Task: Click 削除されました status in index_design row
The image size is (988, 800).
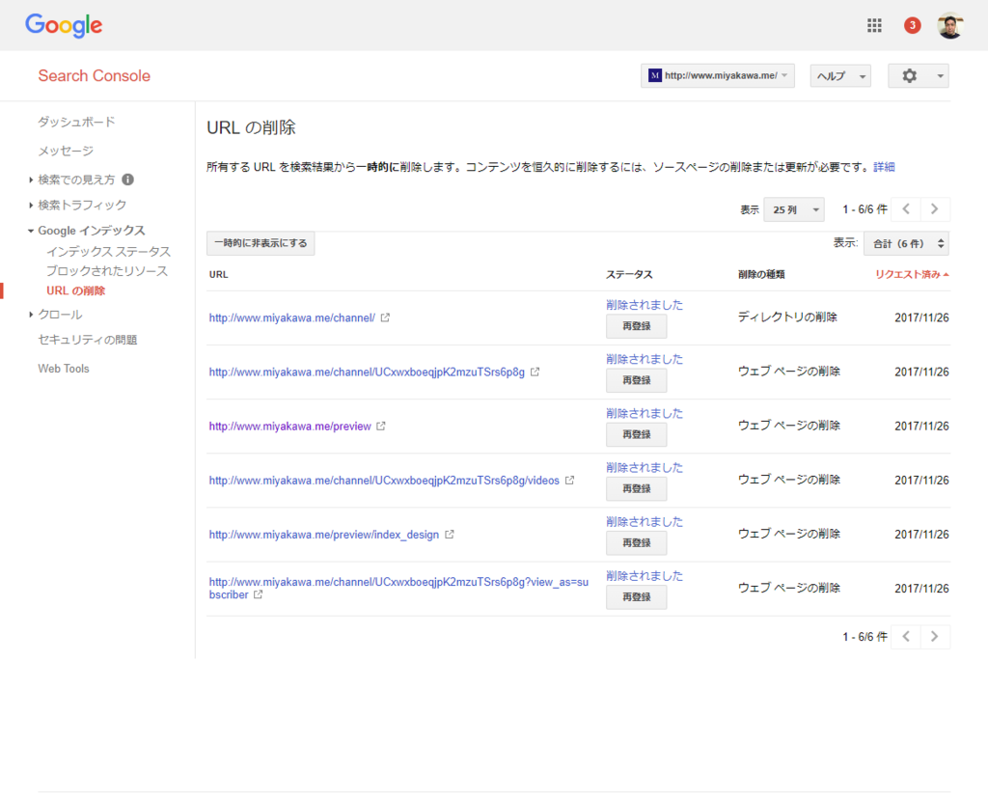Action: [x=645, y=522]
